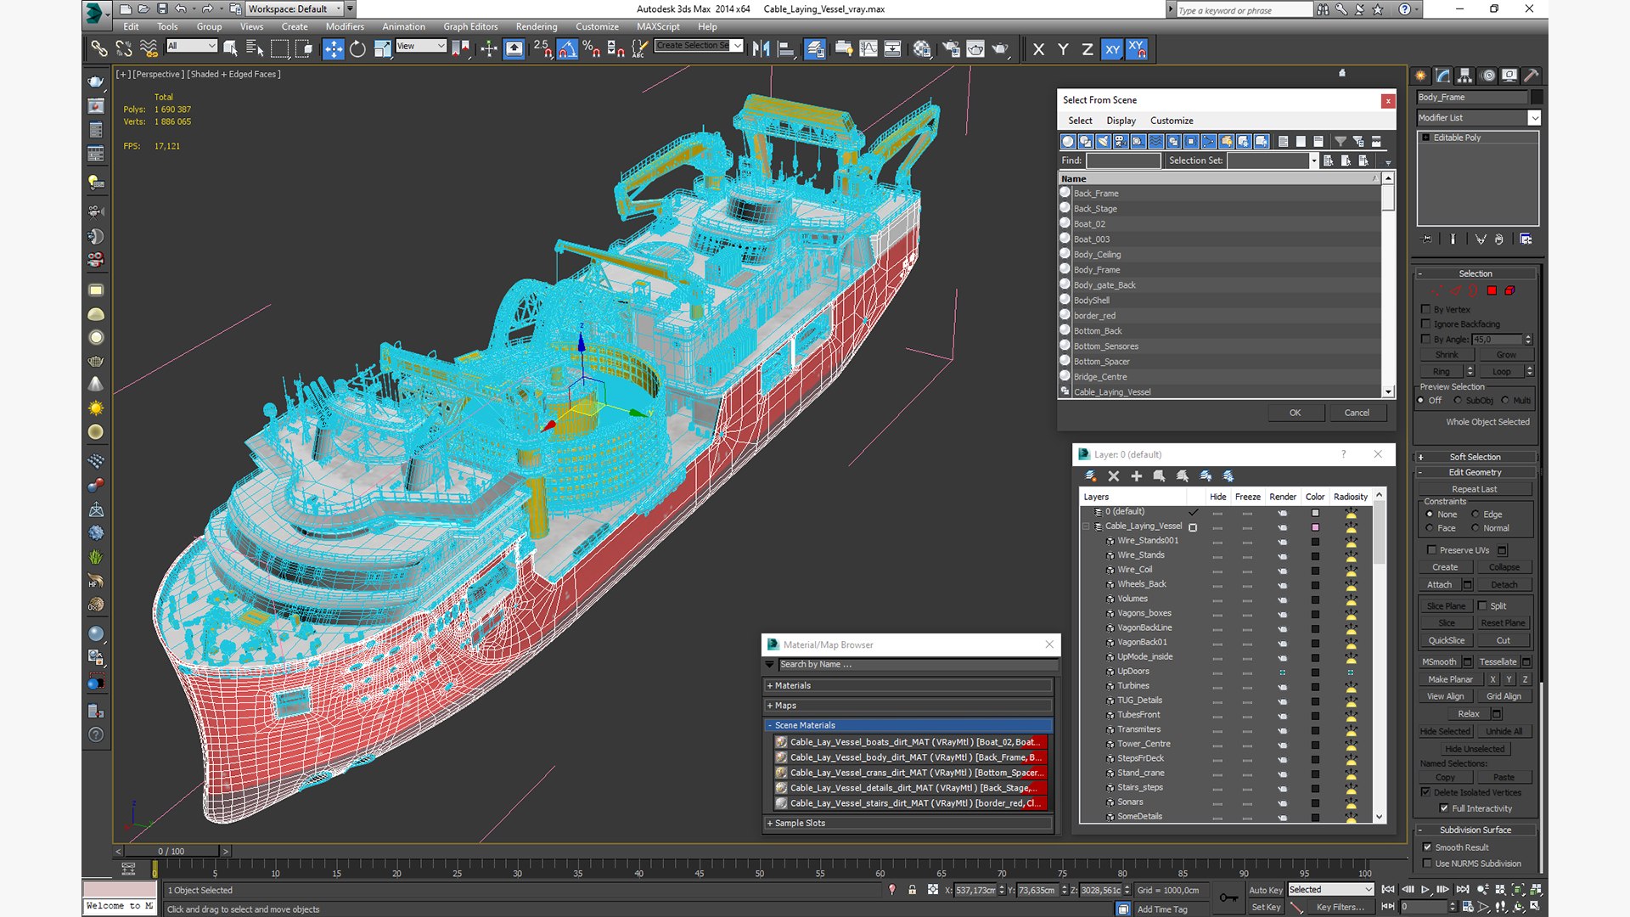Image resolution: width=1630 pixels, height=917 pixels.
Task: Click the Attach button
Action: (x=1439, y=584)
